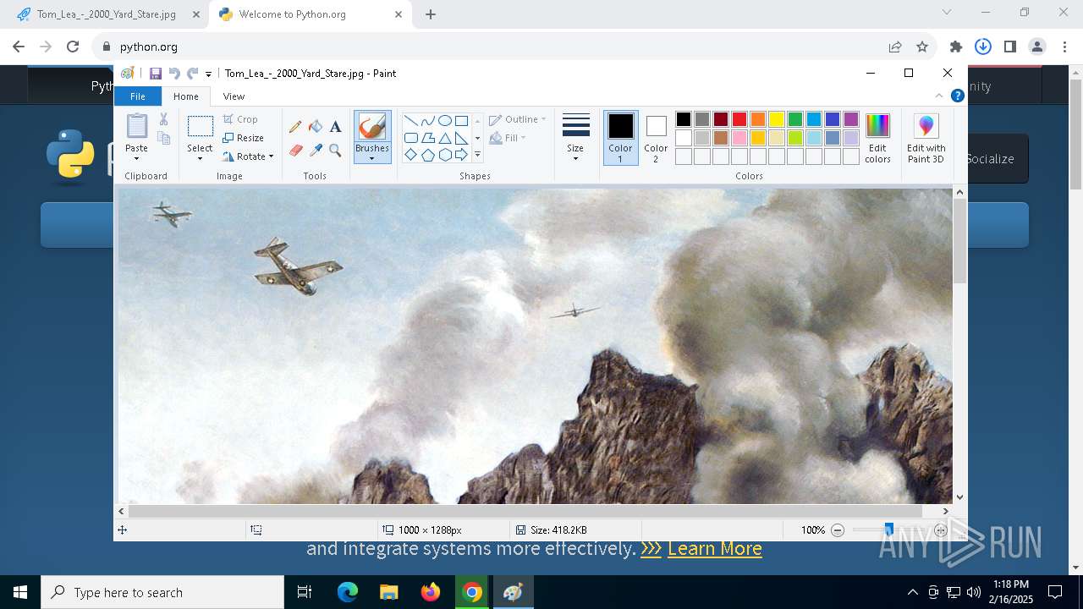The width and height of the screenshot is (1083, 609).
Task: Choose the Right arrow shape
Action: [x=461, y=155]
